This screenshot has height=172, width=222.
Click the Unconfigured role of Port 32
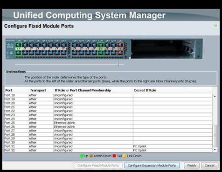click(93, 150)
